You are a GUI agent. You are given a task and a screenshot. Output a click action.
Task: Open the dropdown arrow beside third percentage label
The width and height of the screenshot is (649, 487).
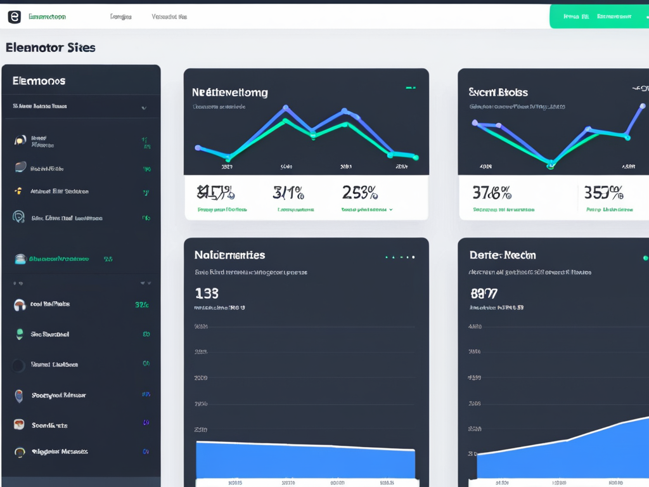(x=391, y=209)
